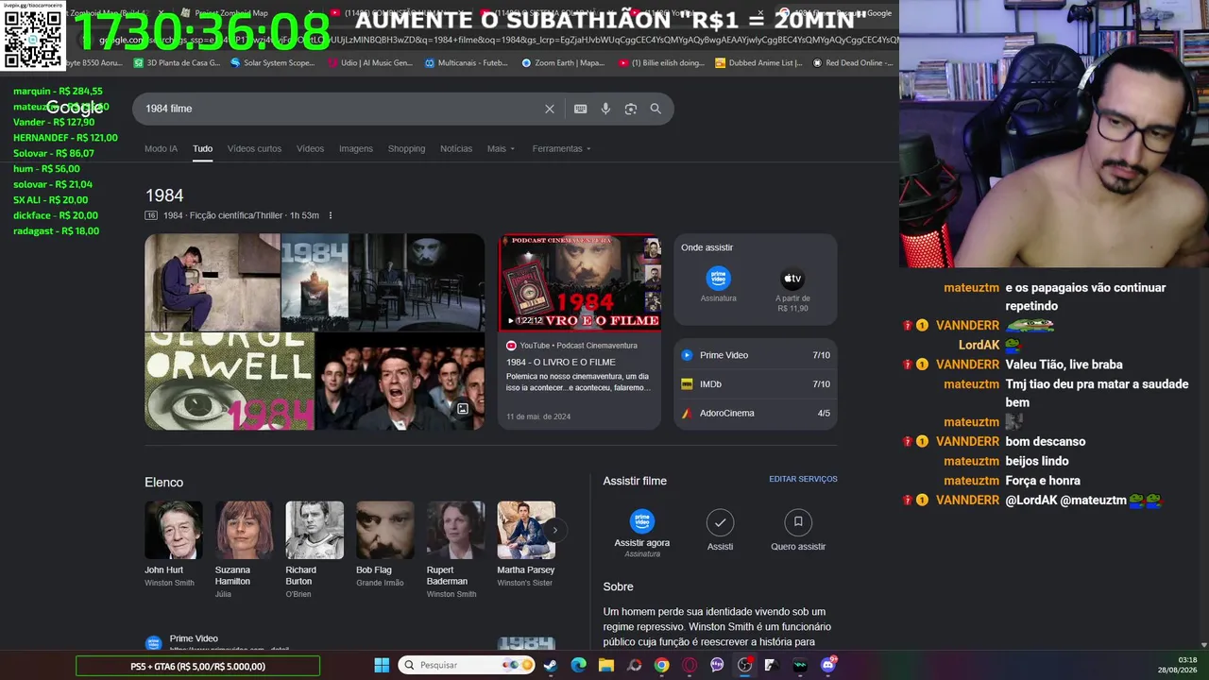Expand the Ferramentas dropdown

(561, 148)
